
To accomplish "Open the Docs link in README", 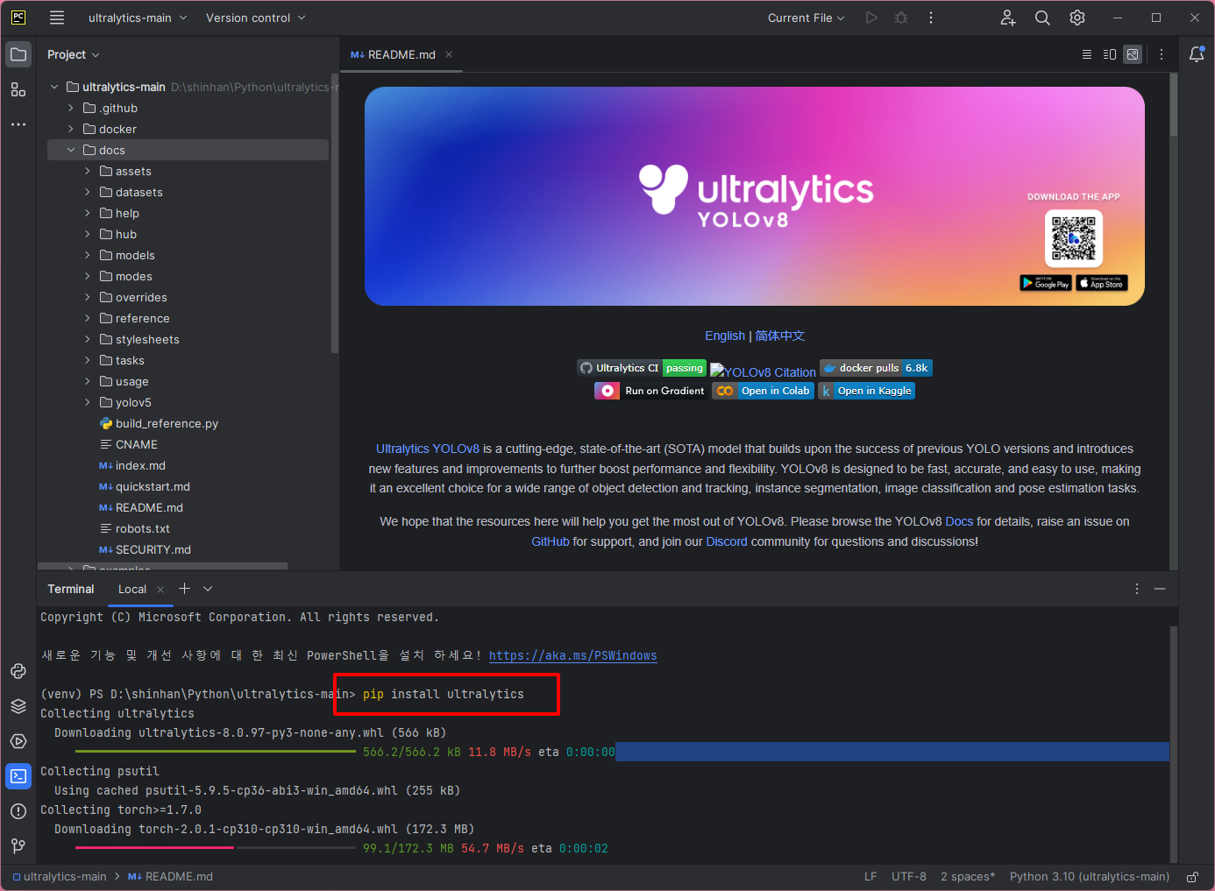I will pyautogui.click(x=959, y=521).
